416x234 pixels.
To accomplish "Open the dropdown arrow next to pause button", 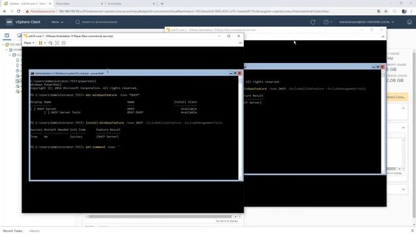I will tap(45, 43).
